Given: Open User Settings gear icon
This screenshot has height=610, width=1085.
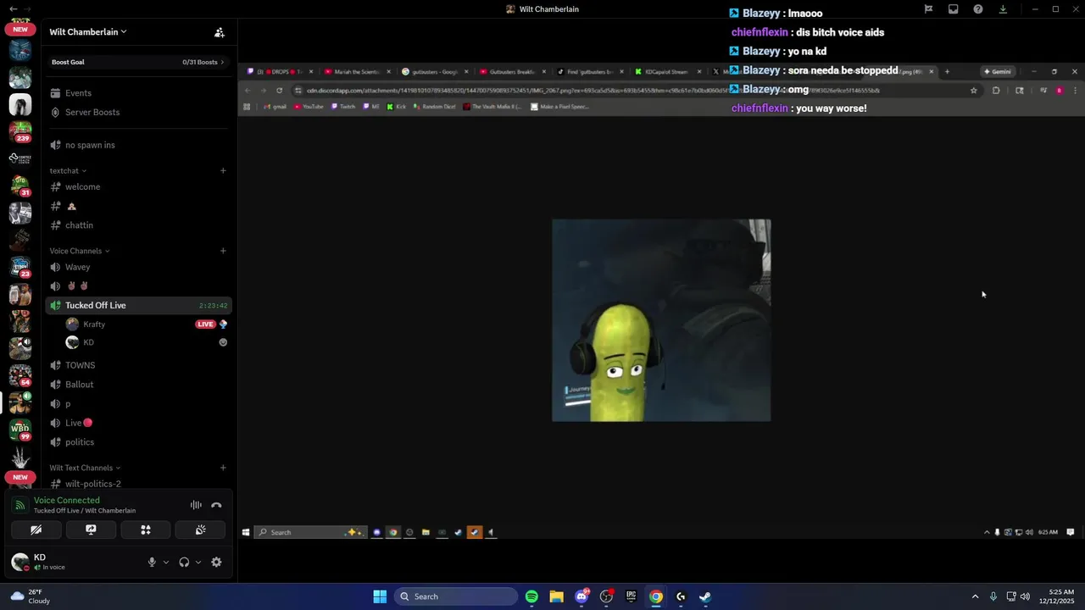Looking at the screenshot, I should point(216,562).
